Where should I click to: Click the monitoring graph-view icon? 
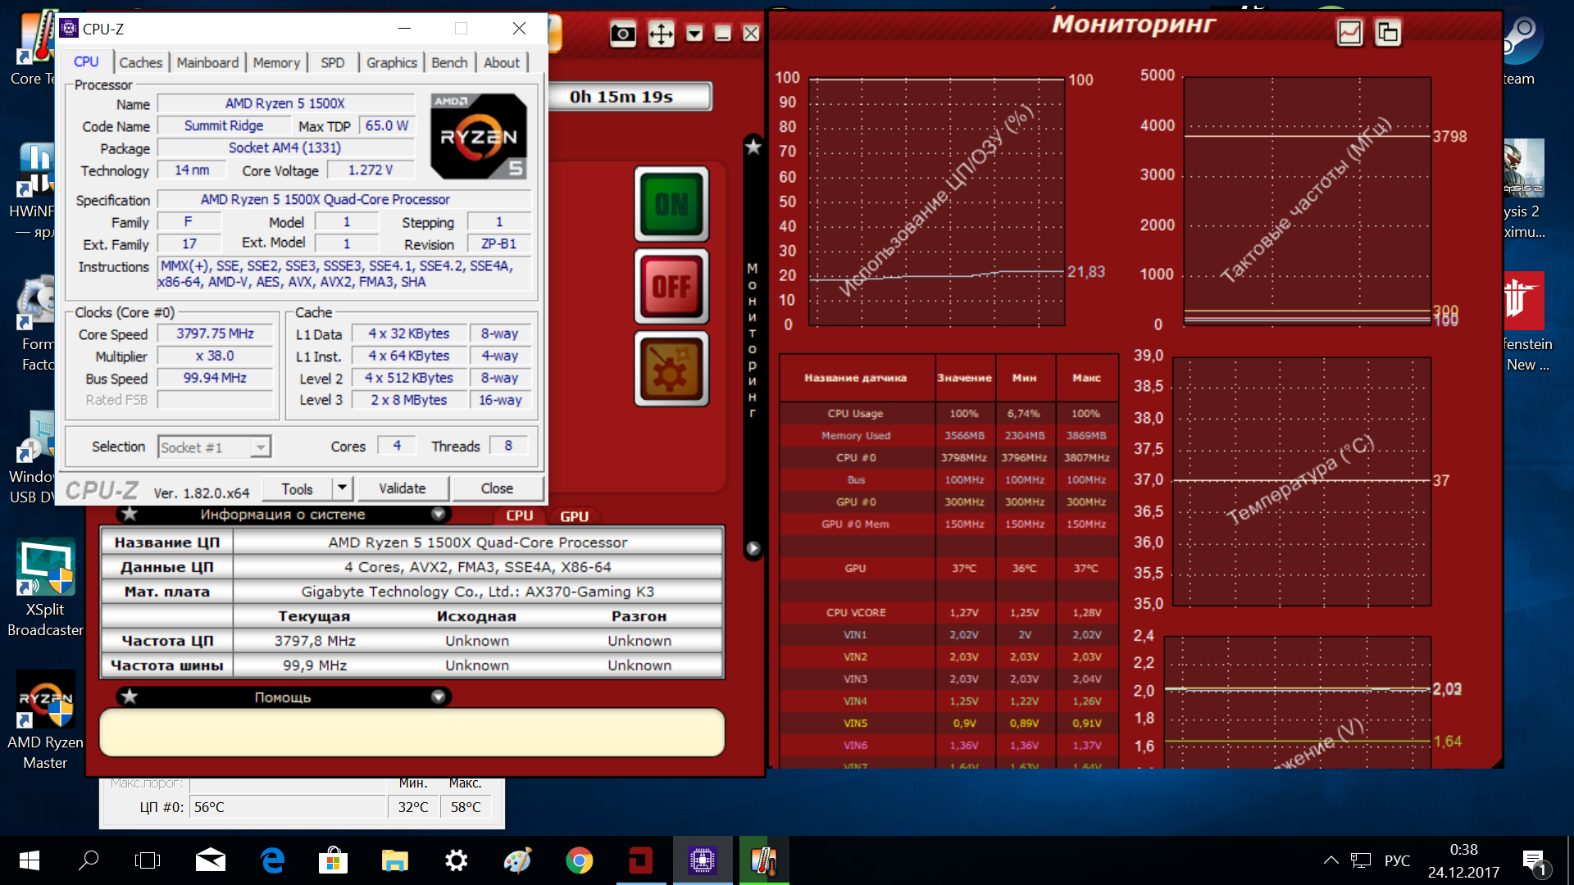(1349, 33)
